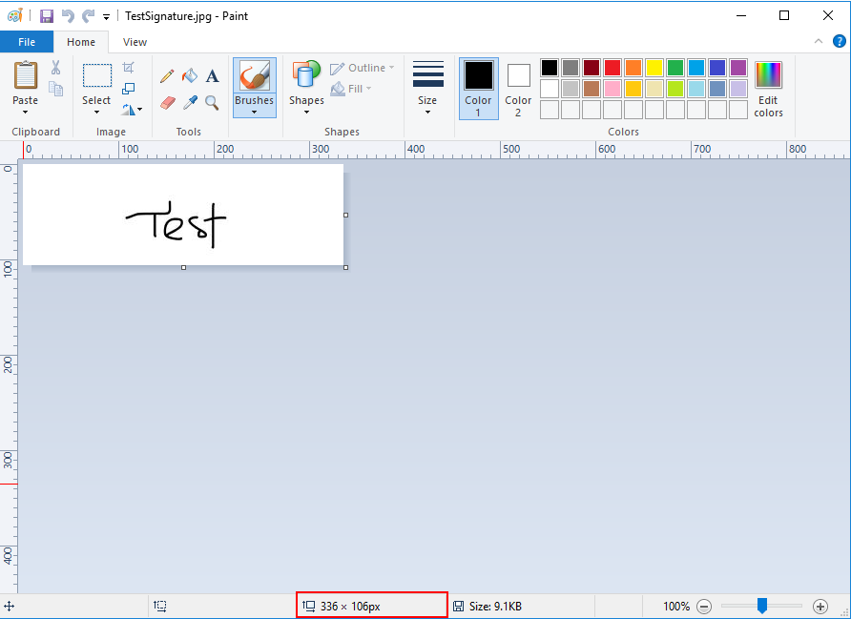Pick the red color swatch
This screenshot has height=619, width=851.
612,68
